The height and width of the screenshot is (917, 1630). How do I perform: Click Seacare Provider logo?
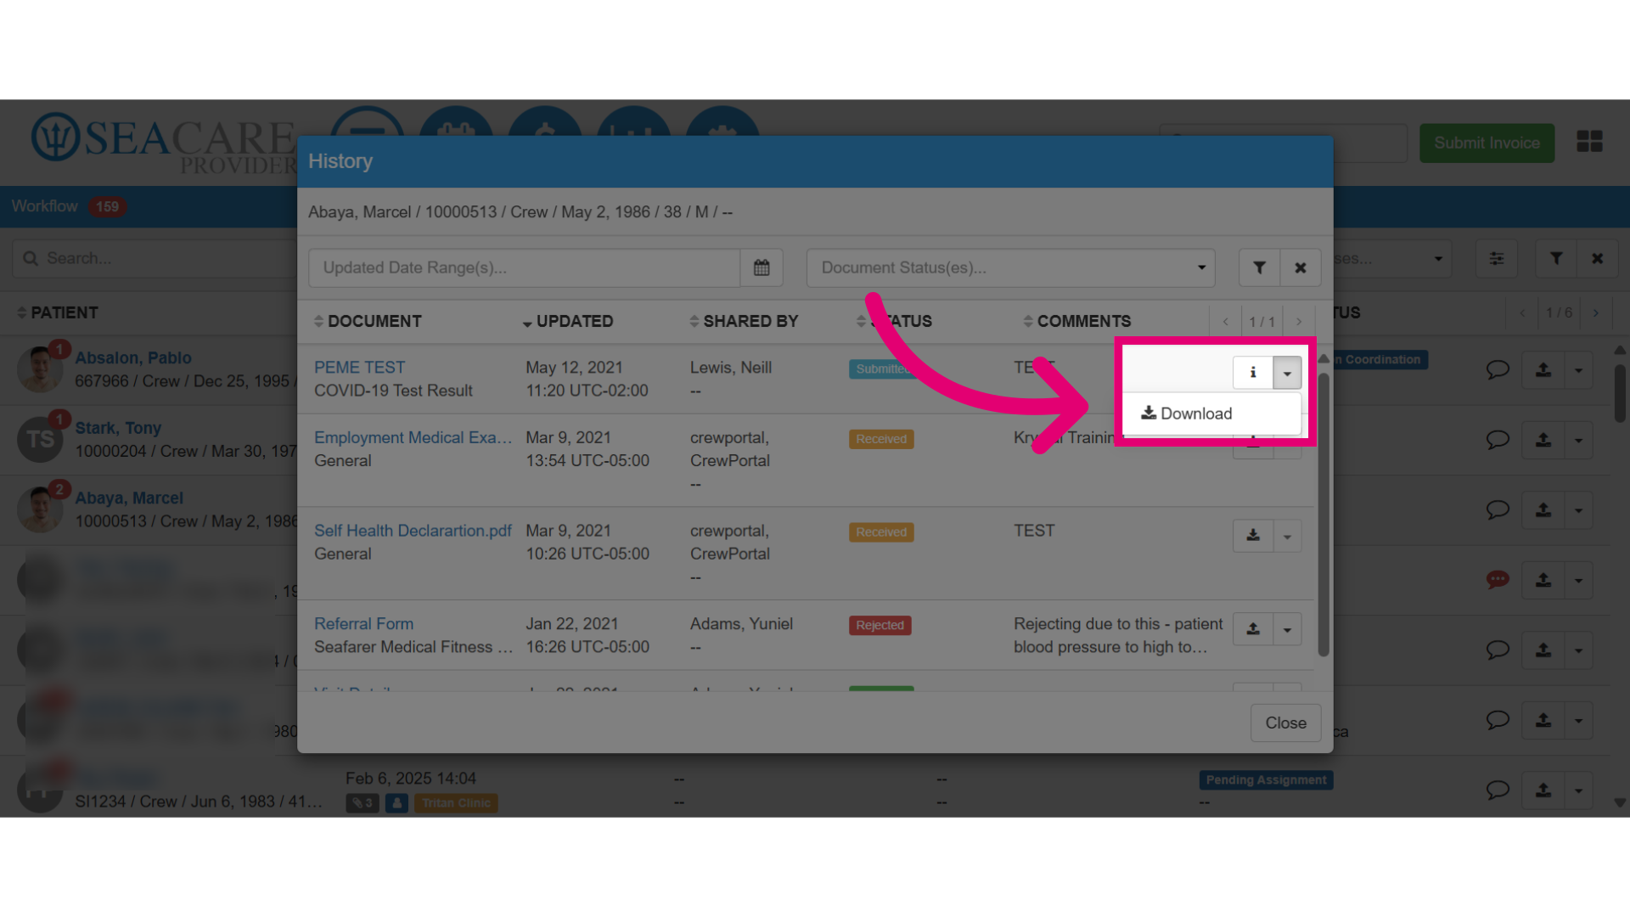click(164, 143)
